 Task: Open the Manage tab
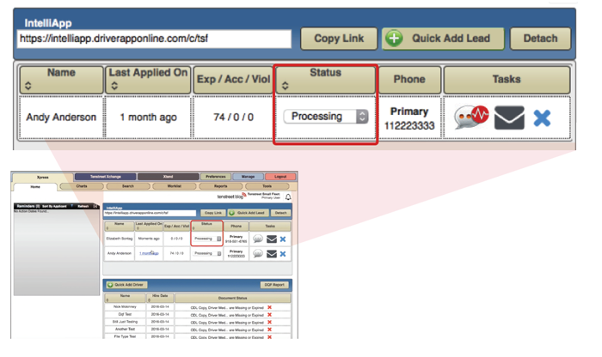(x=248, y=177)
